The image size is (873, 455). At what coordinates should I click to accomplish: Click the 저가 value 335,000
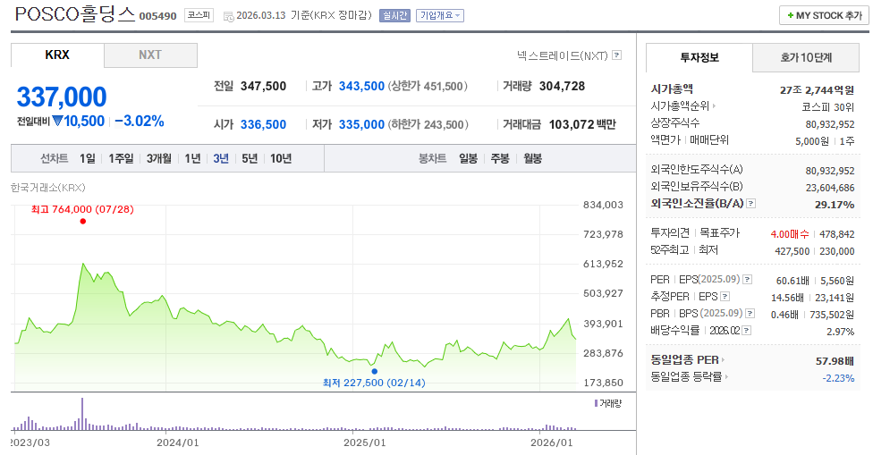coord(362,124)
